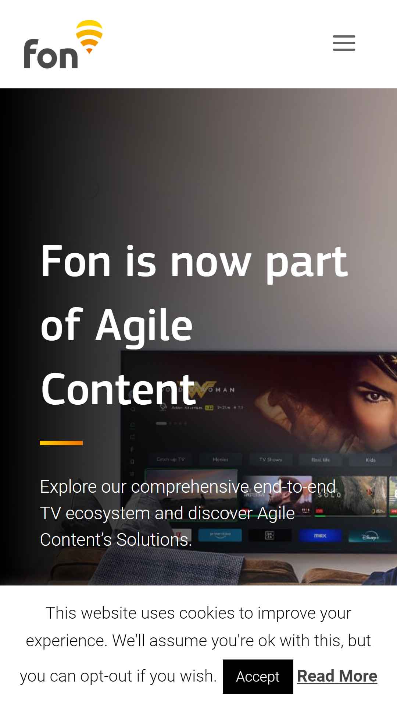Click the Kids tab

tap(371, 460)
